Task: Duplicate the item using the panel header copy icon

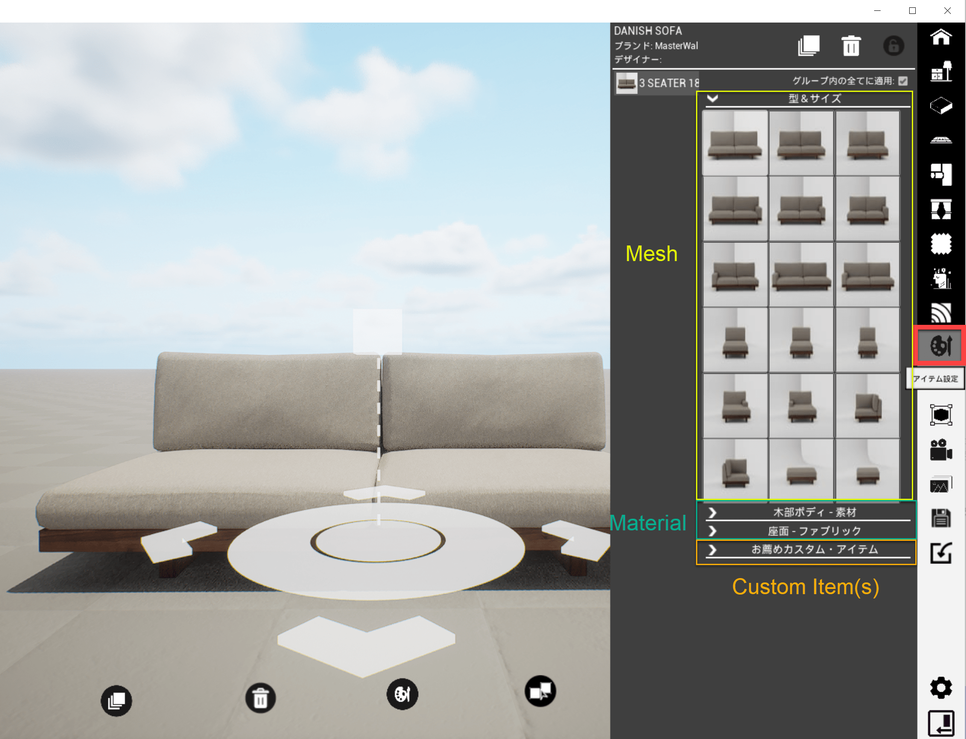Action: pyautogui.click(x=809, y=46)
